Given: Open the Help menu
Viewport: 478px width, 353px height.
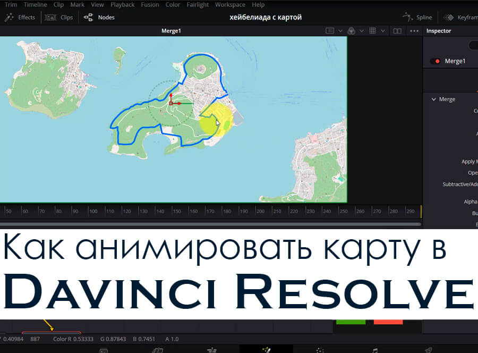Looking at the screenshot, I should tap(258, 5).
